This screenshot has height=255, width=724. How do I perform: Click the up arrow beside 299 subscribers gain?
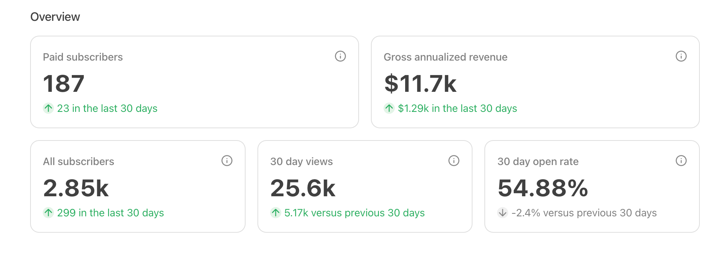tap(48, 213)
